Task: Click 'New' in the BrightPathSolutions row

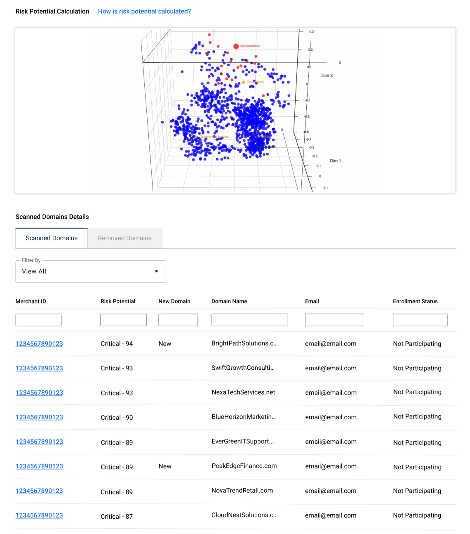Action: pyautogui.click(x=165, y=344)
